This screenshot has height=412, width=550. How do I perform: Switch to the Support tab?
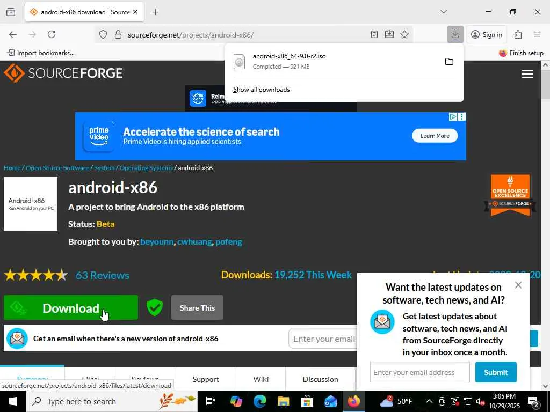tap(206, 379)
